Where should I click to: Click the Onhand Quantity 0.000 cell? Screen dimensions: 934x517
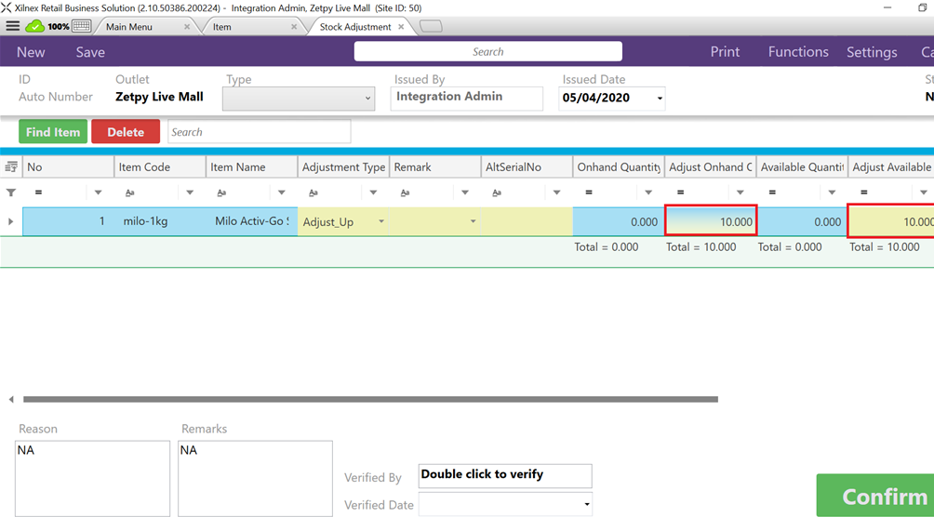coord(619,221)
